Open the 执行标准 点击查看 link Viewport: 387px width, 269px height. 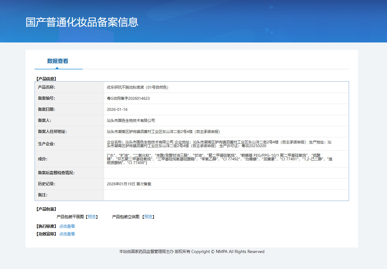pos(67,226)
